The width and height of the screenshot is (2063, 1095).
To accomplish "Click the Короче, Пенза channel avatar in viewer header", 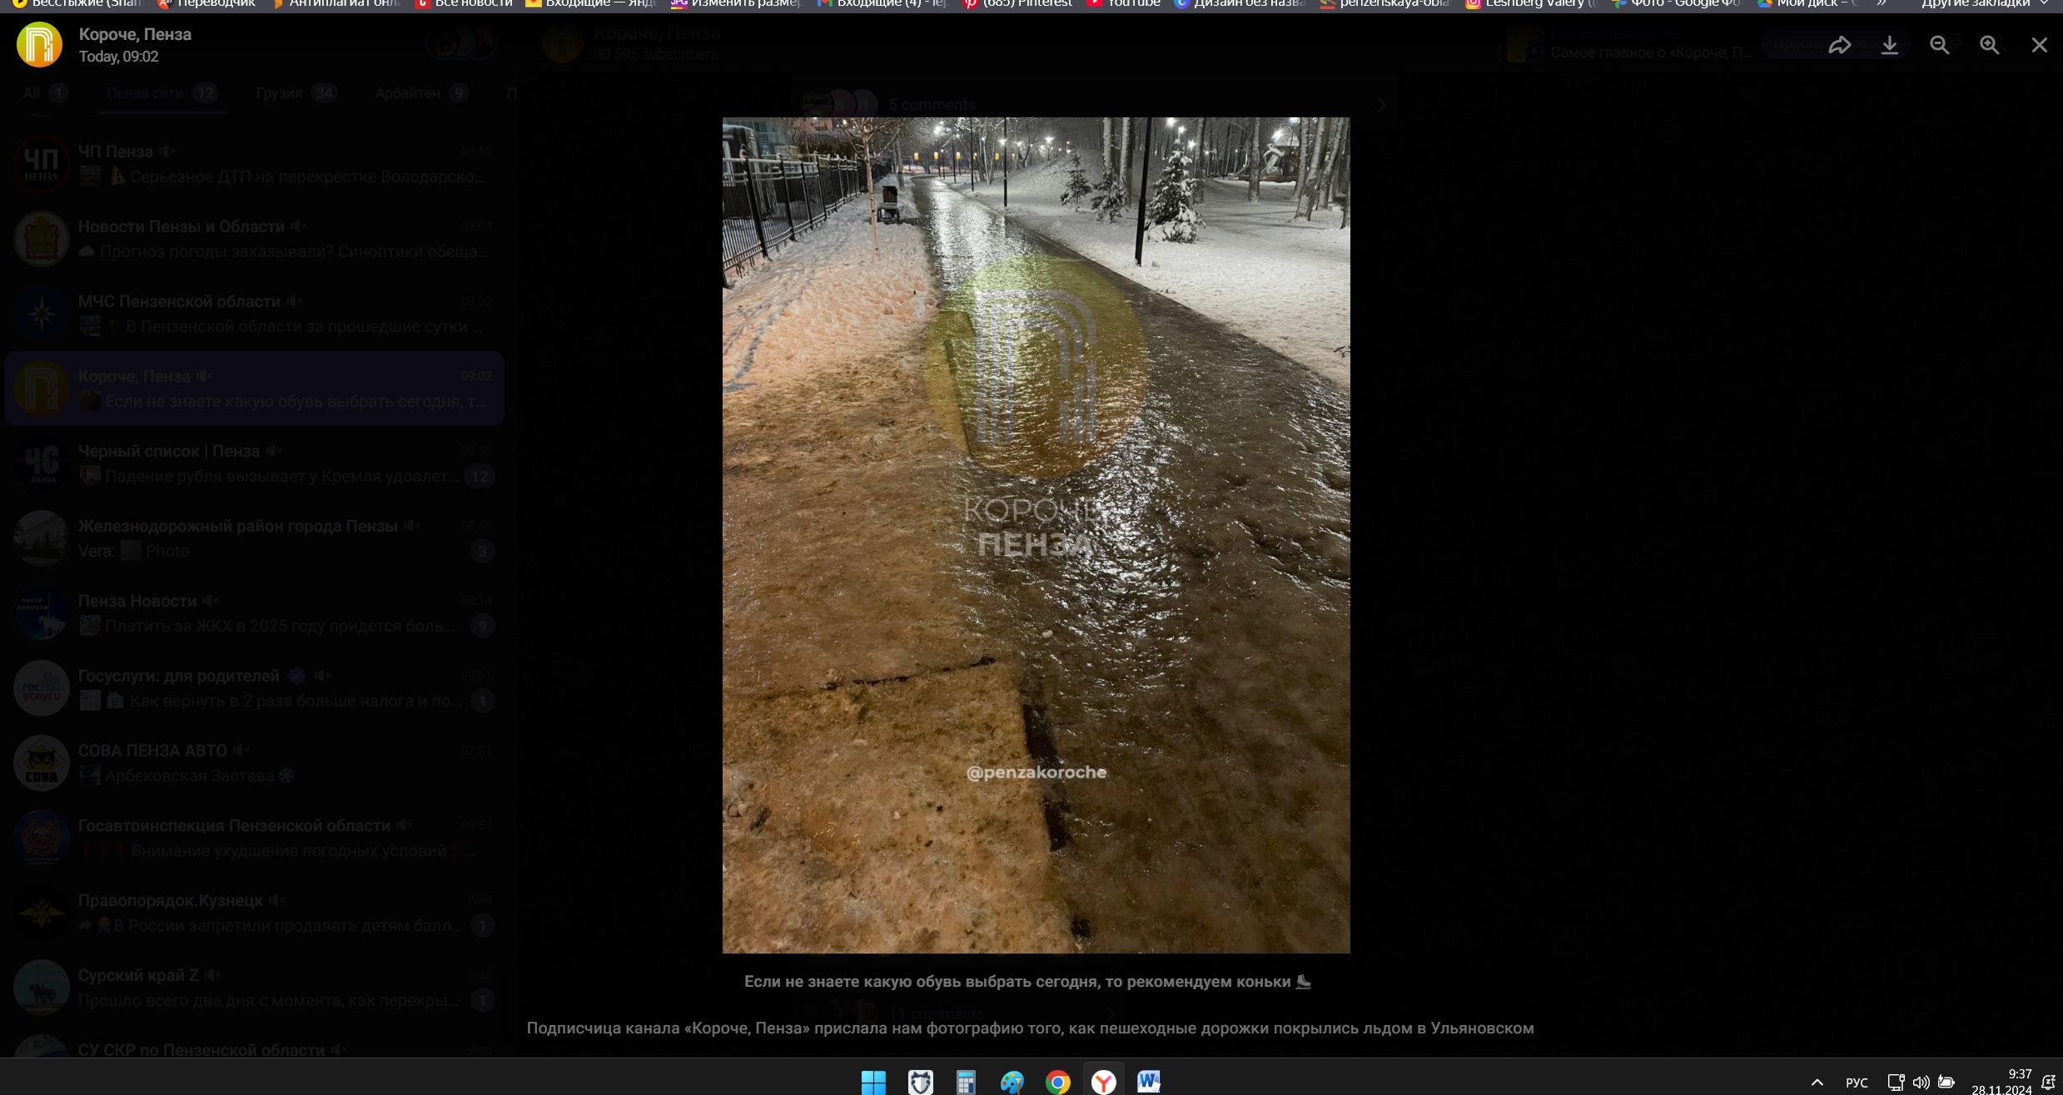I will (x=39, y=45).
